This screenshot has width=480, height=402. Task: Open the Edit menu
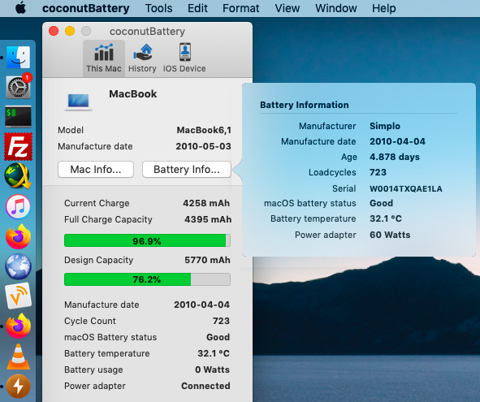197,8
